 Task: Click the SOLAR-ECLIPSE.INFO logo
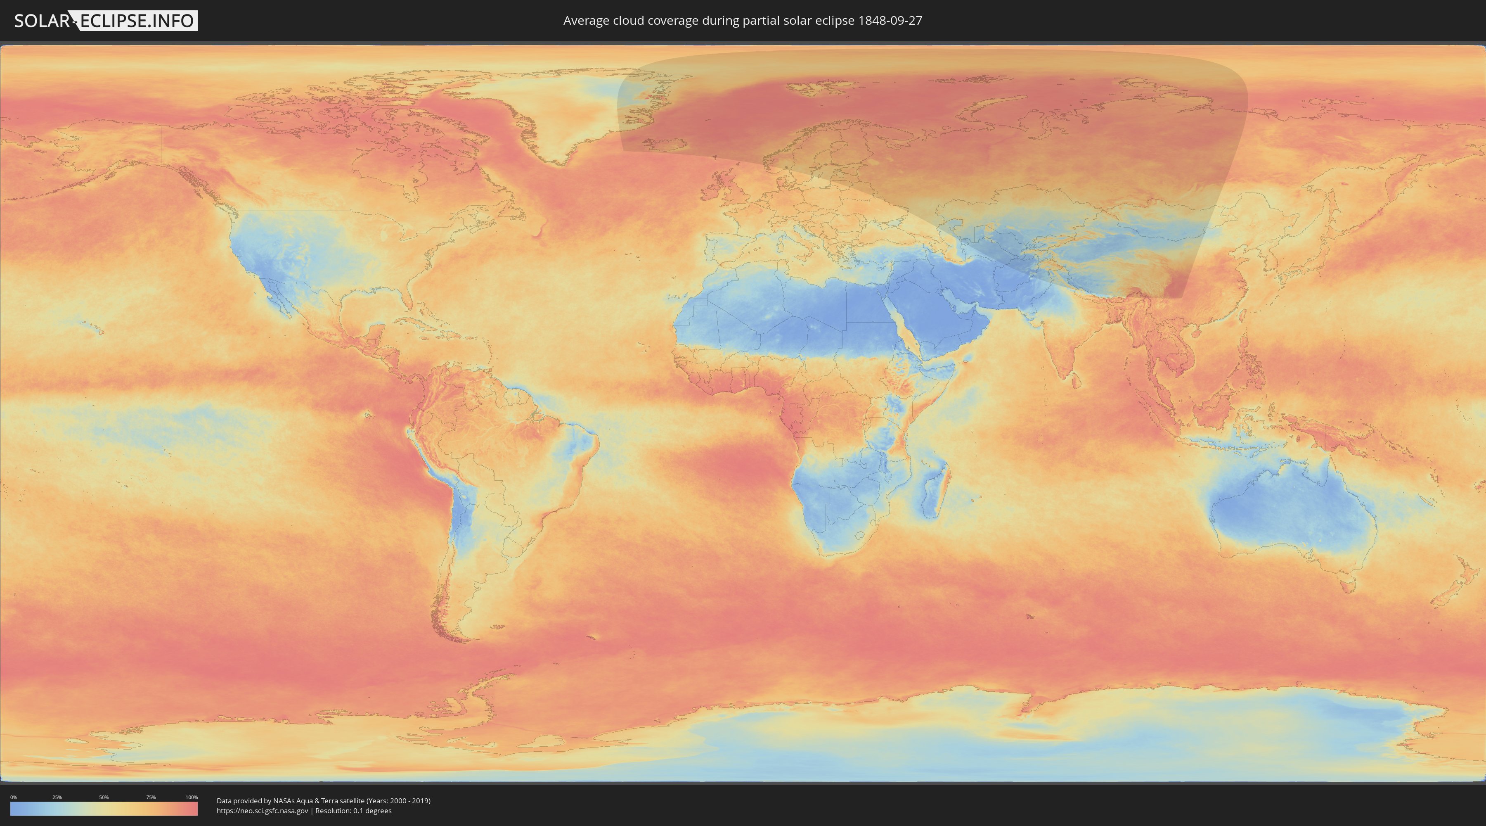(x=106, y=21)
